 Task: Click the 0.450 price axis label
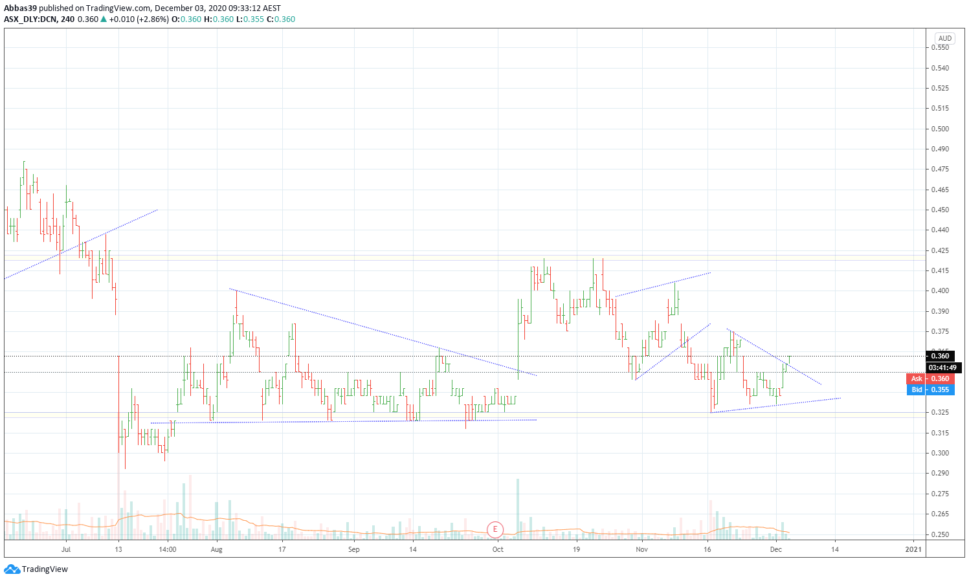point(940,210)
